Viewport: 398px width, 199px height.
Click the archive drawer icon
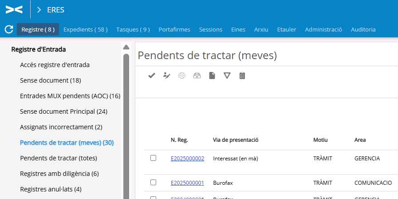[x=197, y=76]
